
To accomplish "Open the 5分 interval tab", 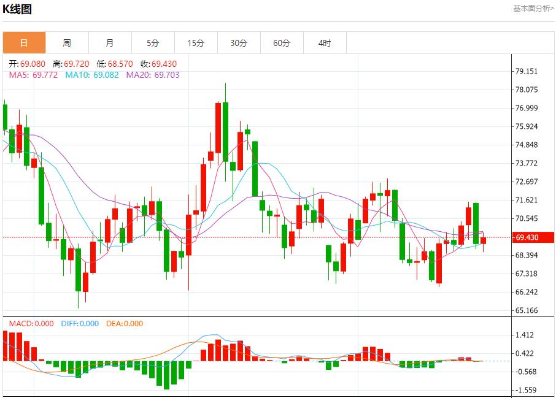I will pyautogui.click(x=153, y=43).
